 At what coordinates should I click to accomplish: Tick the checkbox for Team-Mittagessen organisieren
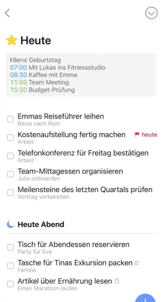click(x=10, y=174)
